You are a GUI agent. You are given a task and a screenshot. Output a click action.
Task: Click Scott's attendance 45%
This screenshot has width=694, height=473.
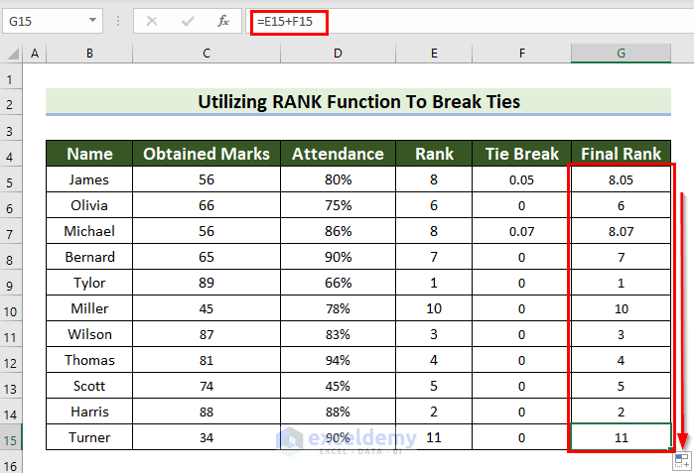coord(338,386)
